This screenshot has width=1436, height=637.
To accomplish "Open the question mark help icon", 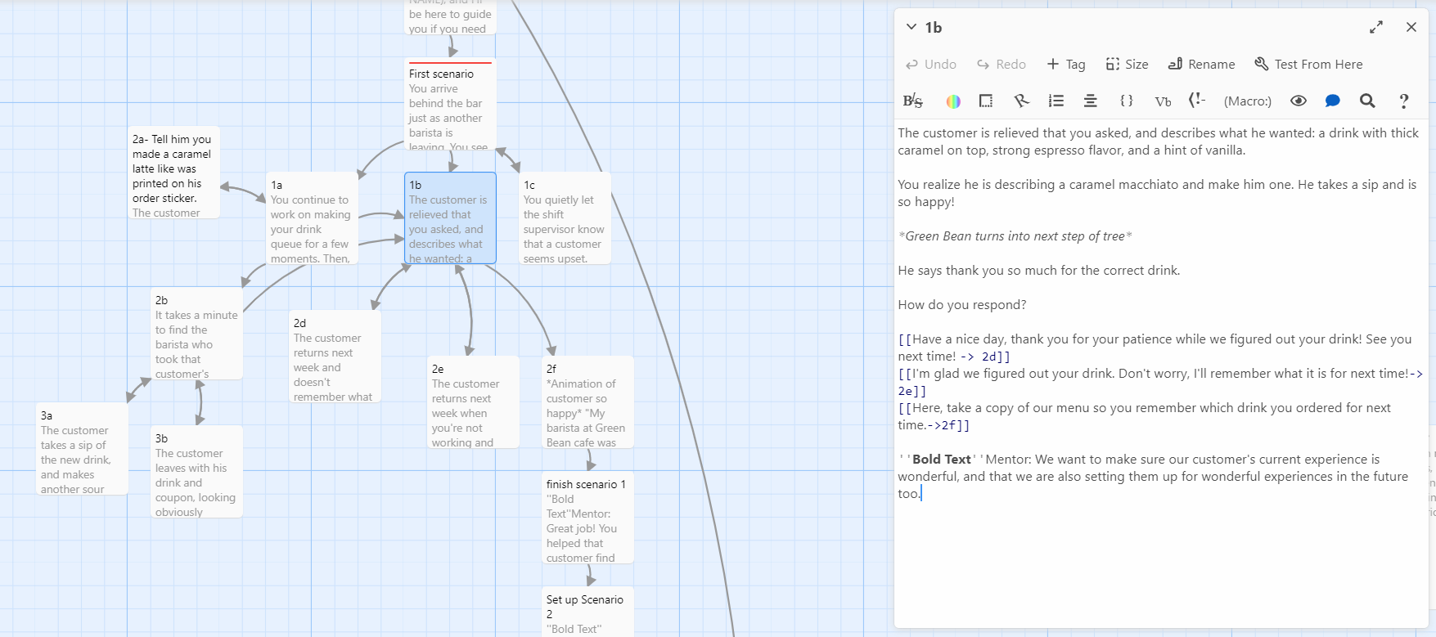I will [1404, 101].
